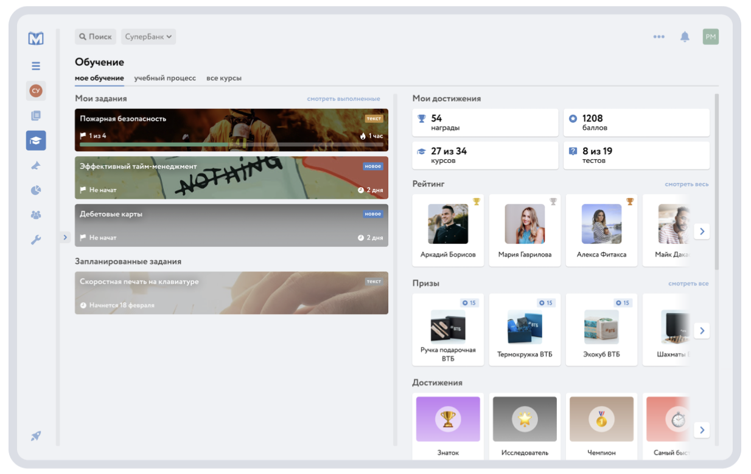Open the Термокружка ВТБ prize image
Image resolution: width=751 pixels, height=474 pixels.
[525, 327]
